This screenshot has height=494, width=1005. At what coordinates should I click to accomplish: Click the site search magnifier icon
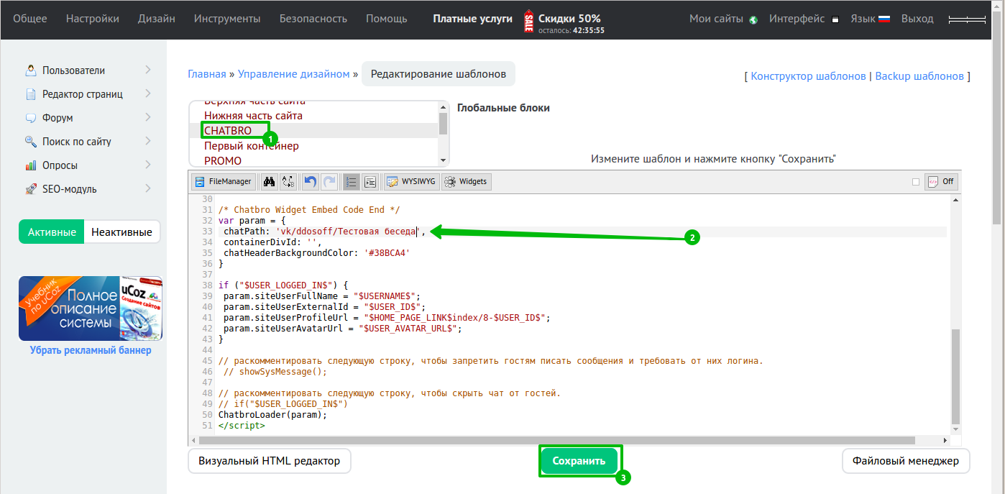tap(31, 142)
